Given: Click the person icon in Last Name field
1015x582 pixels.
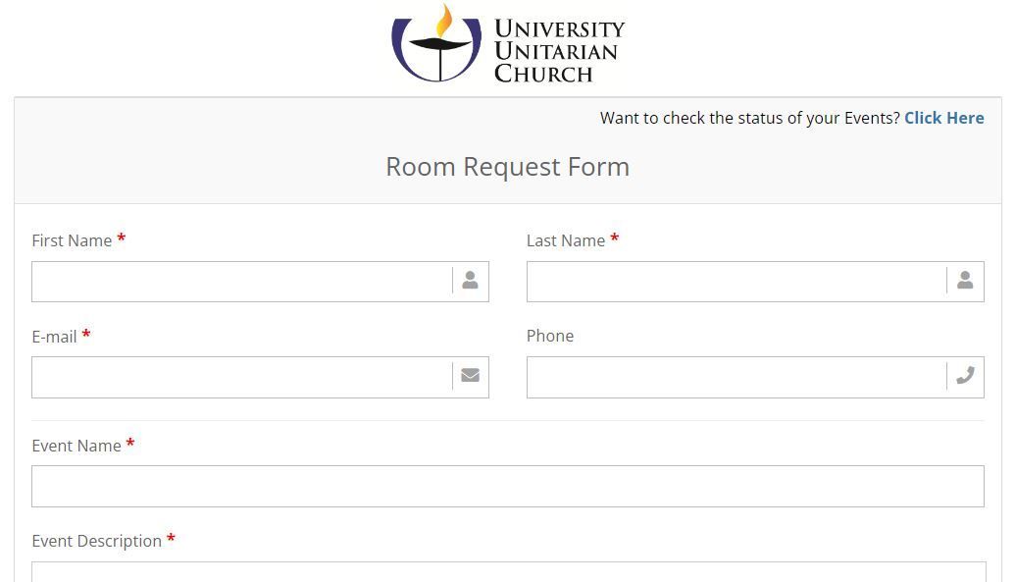Looking at the screenshot, I should (965, 280).
